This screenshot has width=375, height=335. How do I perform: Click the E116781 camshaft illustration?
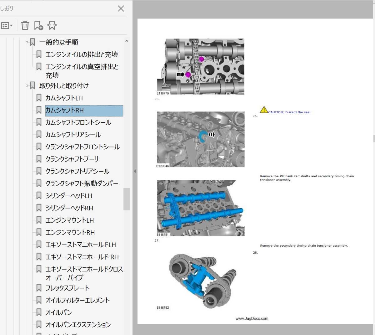click(201, 208)
